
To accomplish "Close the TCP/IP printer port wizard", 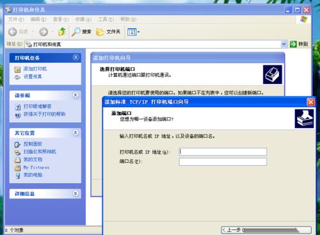I will [310, 102].
